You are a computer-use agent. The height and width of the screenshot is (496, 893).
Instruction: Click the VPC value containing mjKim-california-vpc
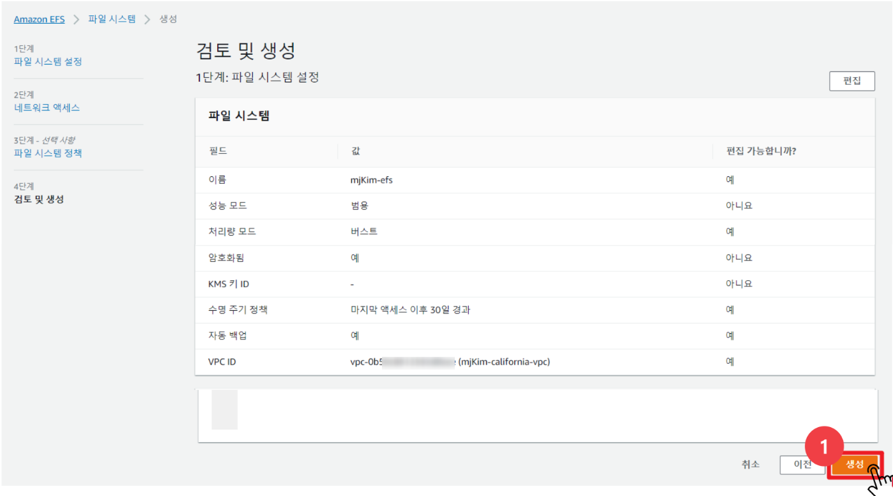(450, 362)
